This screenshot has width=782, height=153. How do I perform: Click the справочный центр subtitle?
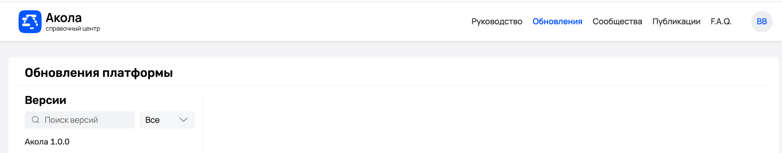point(73,29)
